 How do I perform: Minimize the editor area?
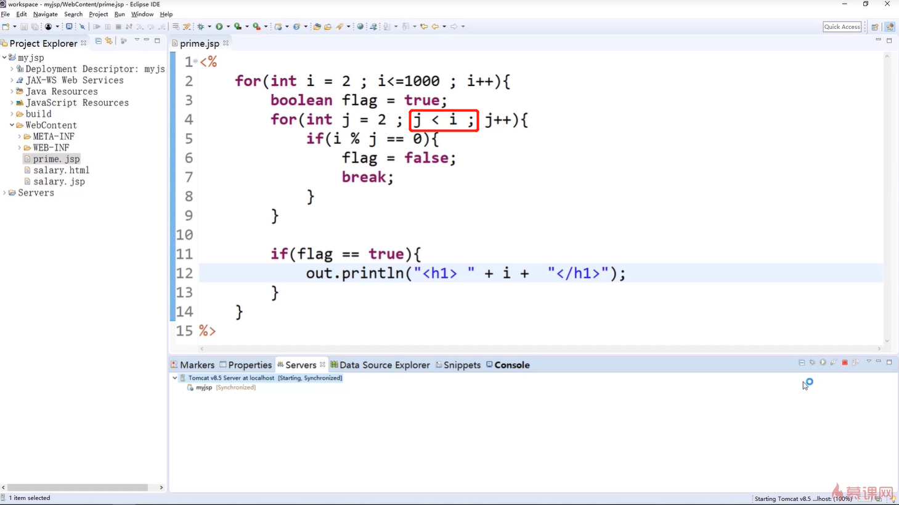pyautogui.click(x=878, y=40)
